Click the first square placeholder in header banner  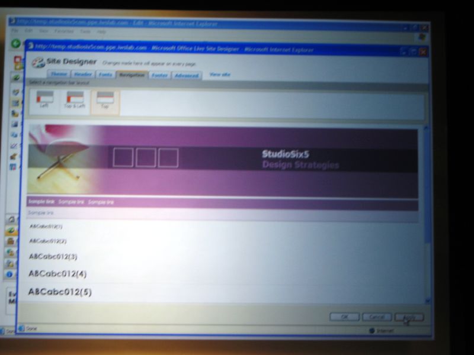[123, 157]
